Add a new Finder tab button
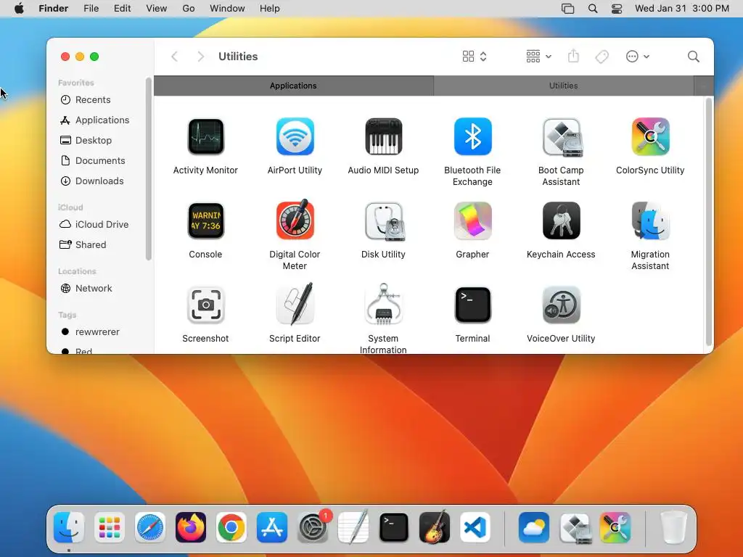The image size is (743, 557). [x=704, y=86]
